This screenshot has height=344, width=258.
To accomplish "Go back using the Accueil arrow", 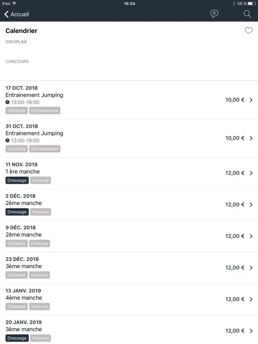I will (17, 14).
